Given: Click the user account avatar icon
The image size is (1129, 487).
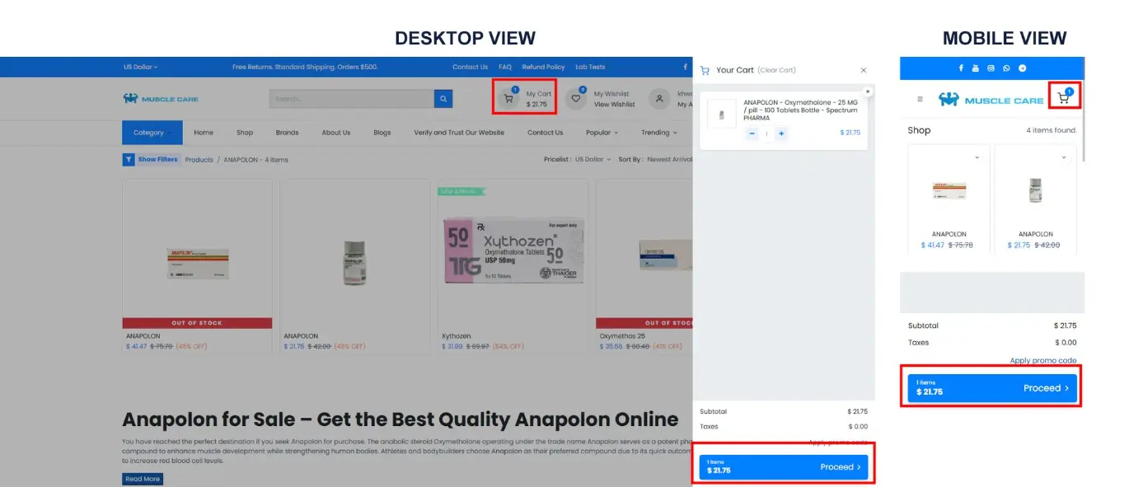Looking at the screenshot, I should pos(658,99).
